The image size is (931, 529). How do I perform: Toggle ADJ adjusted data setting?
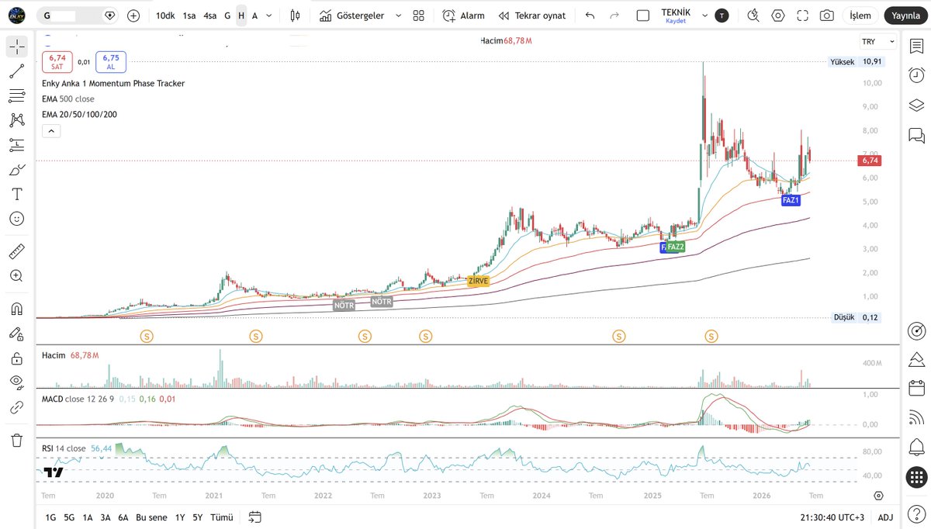[885, 517]
